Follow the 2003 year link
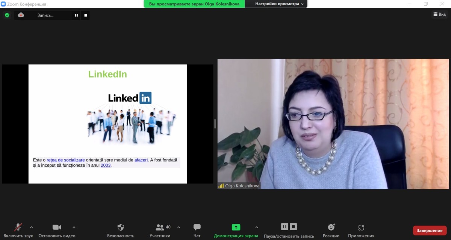451x240 pixels. (x=106, y=165)
